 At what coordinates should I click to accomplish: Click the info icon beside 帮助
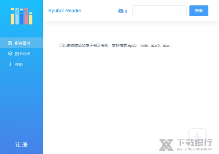[10, 64]
